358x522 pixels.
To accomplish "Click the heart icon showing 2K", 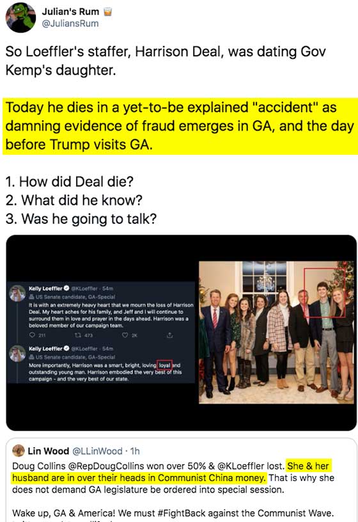I will tap(125, 335).
